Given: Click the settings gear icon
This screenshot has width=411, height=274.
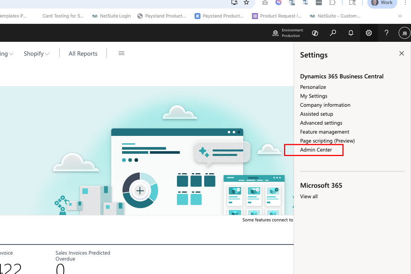Looking at the screenshot, I should coord(369,33).
